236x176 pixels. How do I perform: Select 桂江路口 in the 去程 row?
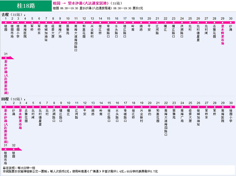[125, 31]
